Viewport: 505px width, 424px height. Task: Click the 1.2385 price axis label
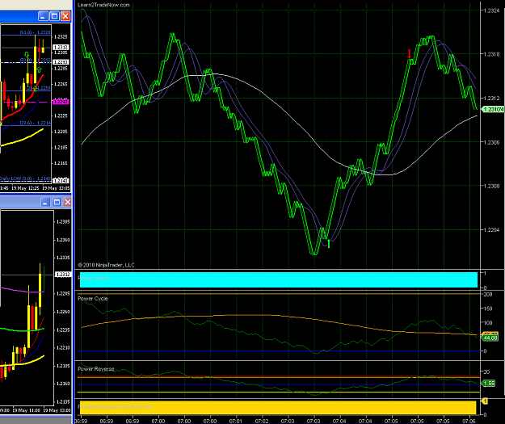click(x=63, y=222)
